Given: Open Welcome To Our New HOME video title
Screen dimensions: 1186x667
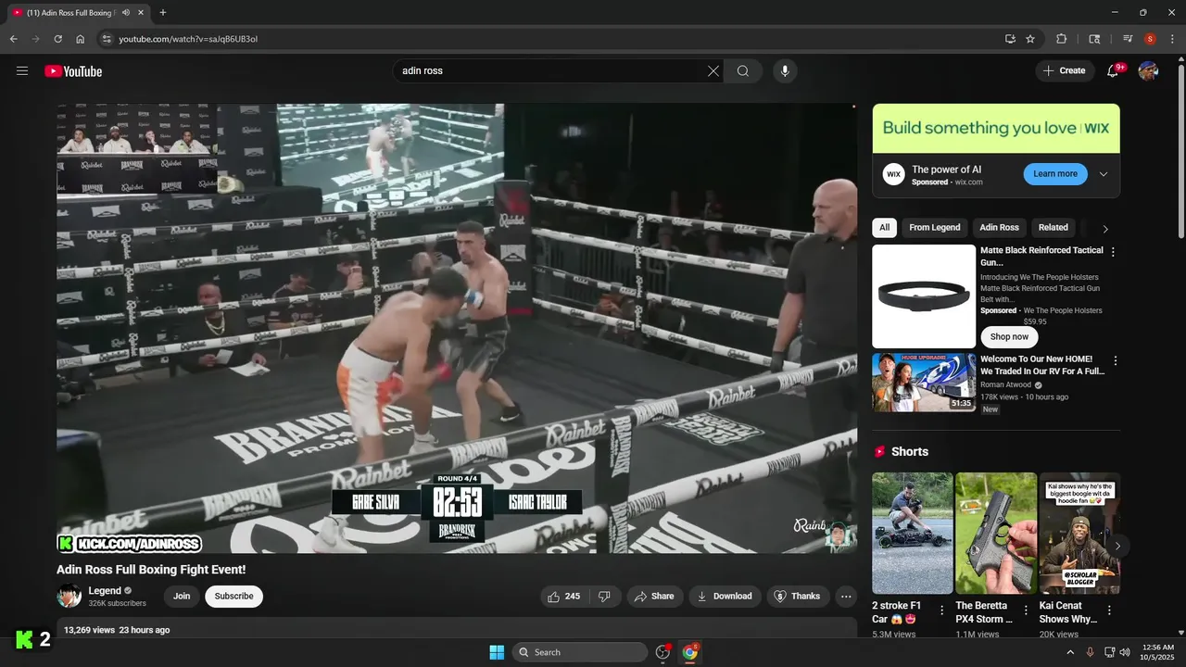Looking at the screenshot, I should (1042, 365).
